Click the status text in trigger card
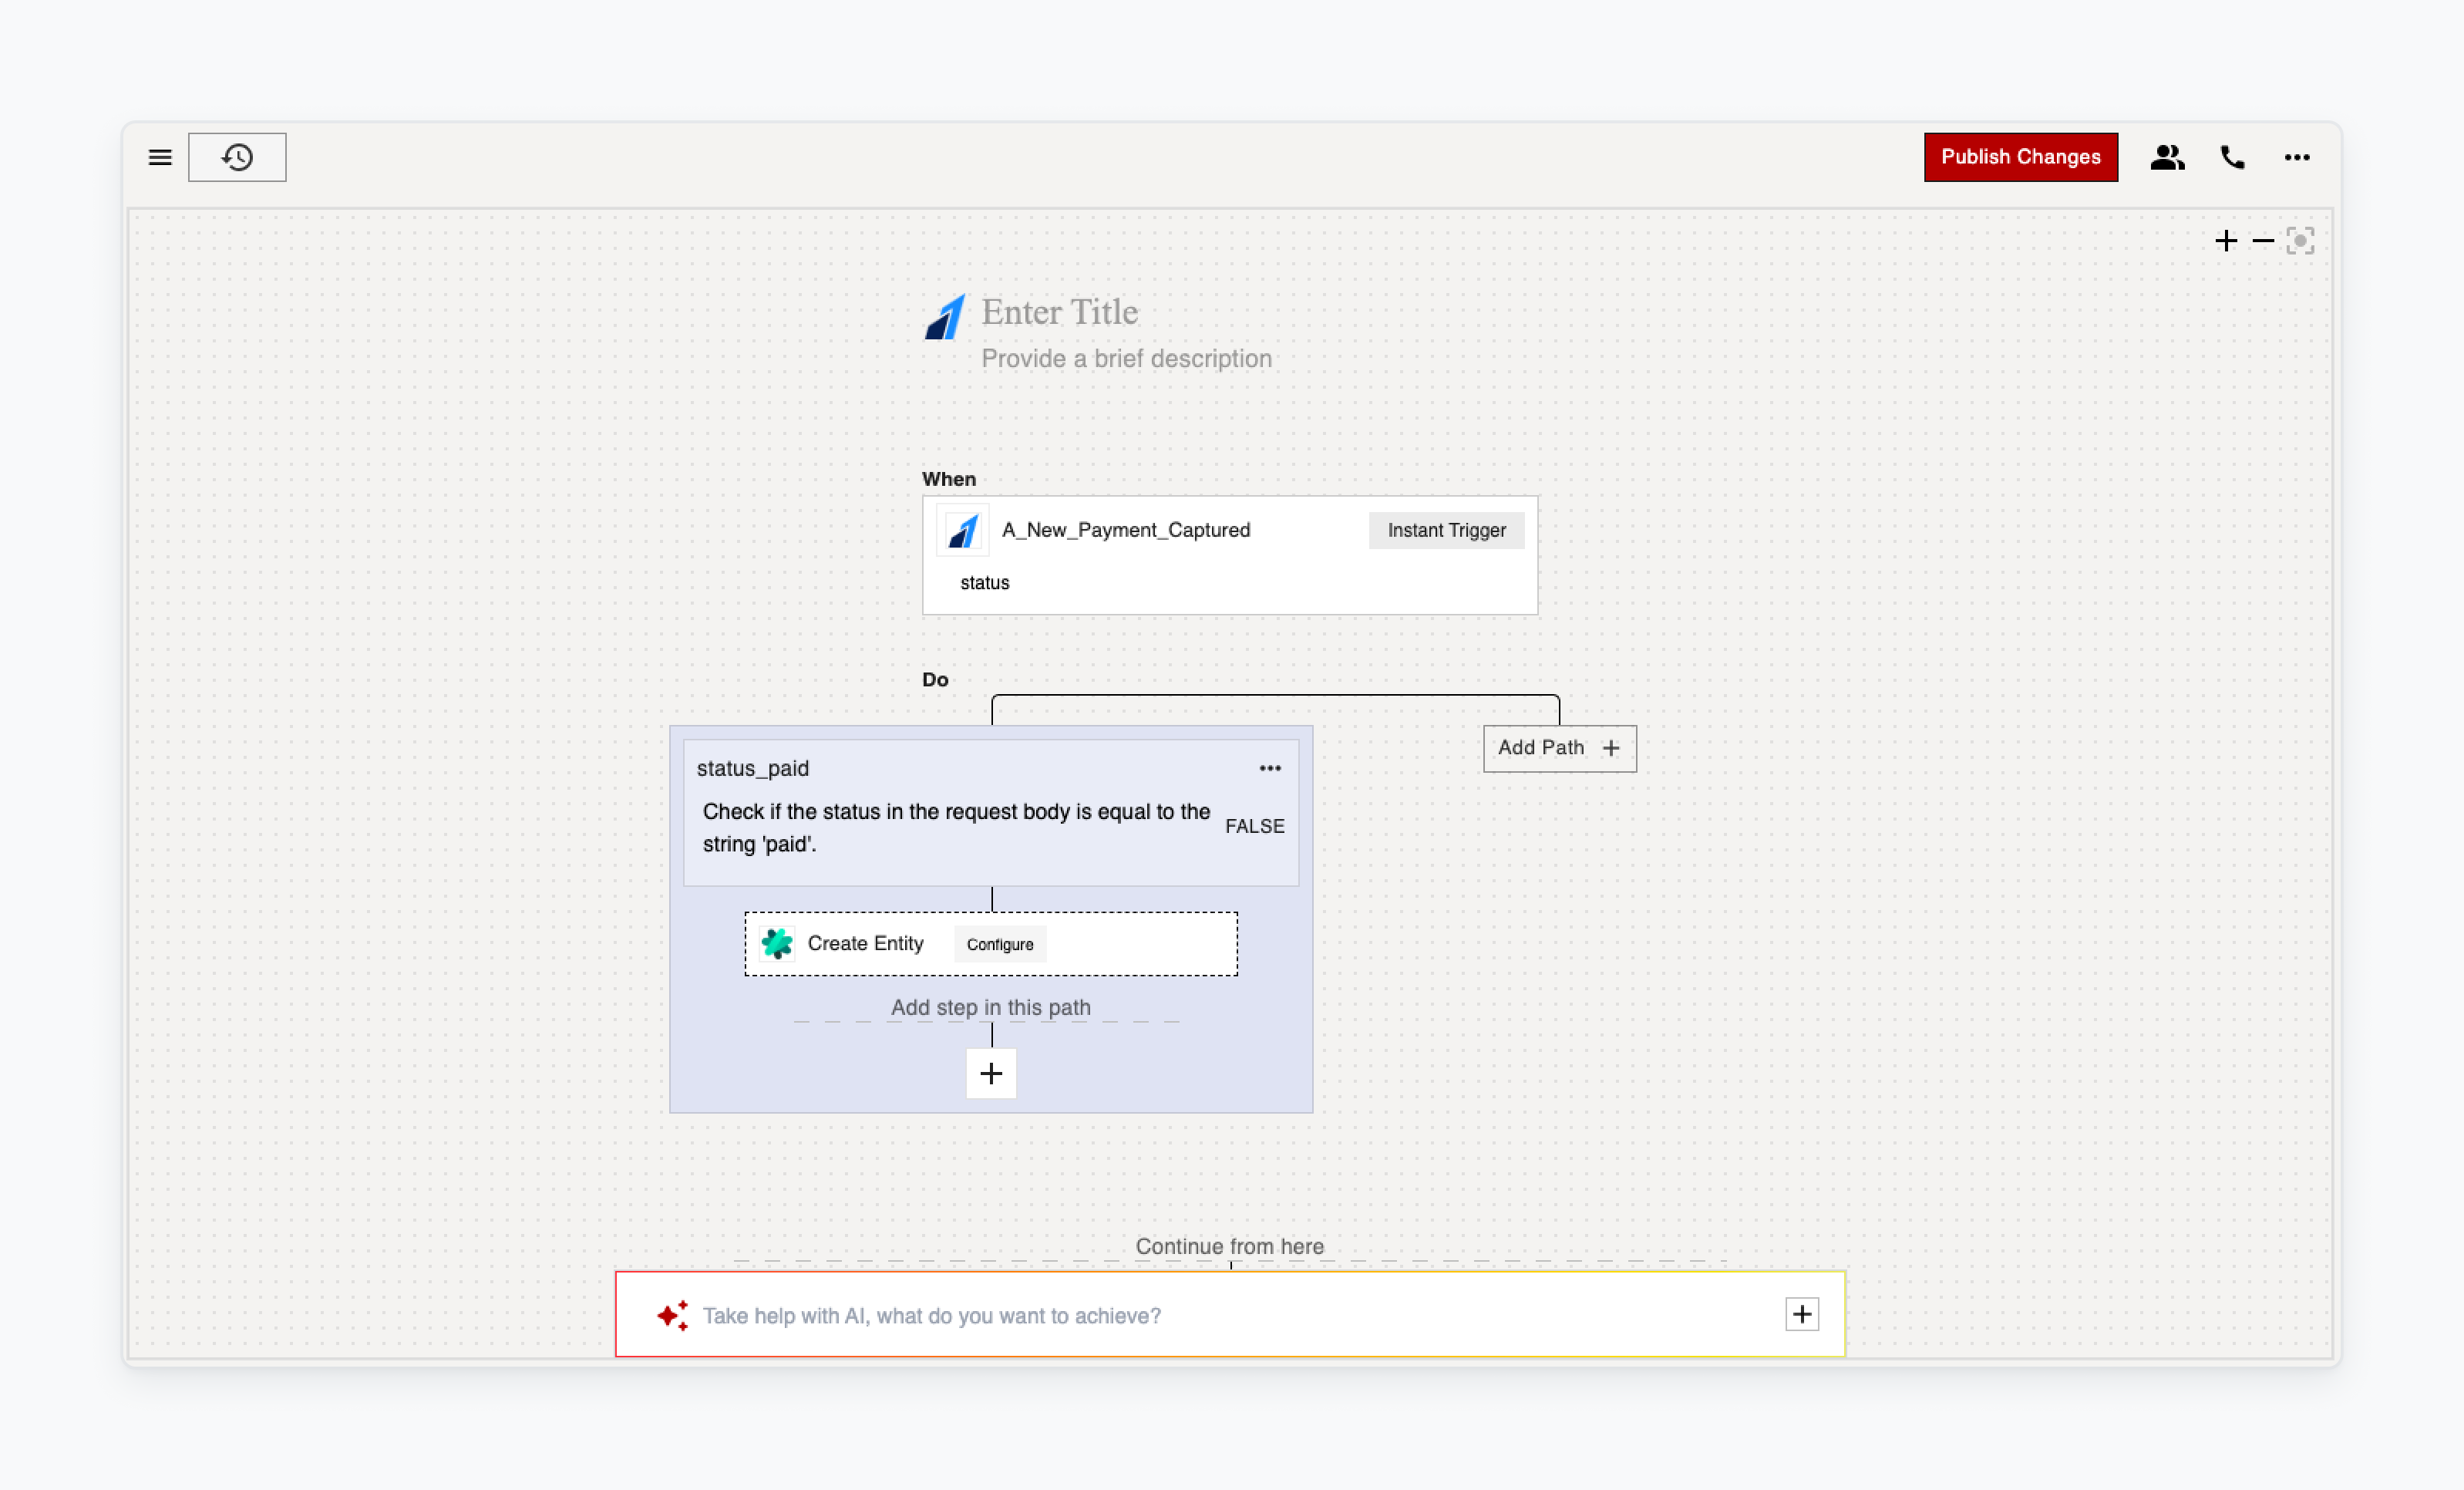Screen dimensions: 2464x1490 (984, 582)
